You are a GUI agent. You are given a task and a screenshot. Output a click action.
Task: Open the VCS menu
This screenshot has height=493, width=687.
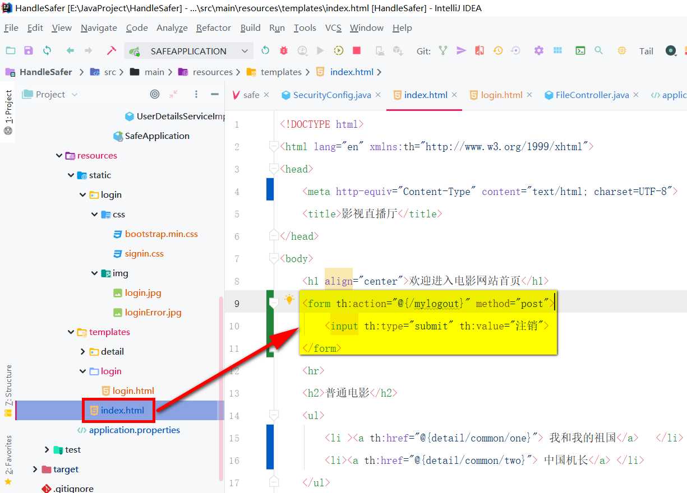(x=333, y=27)
